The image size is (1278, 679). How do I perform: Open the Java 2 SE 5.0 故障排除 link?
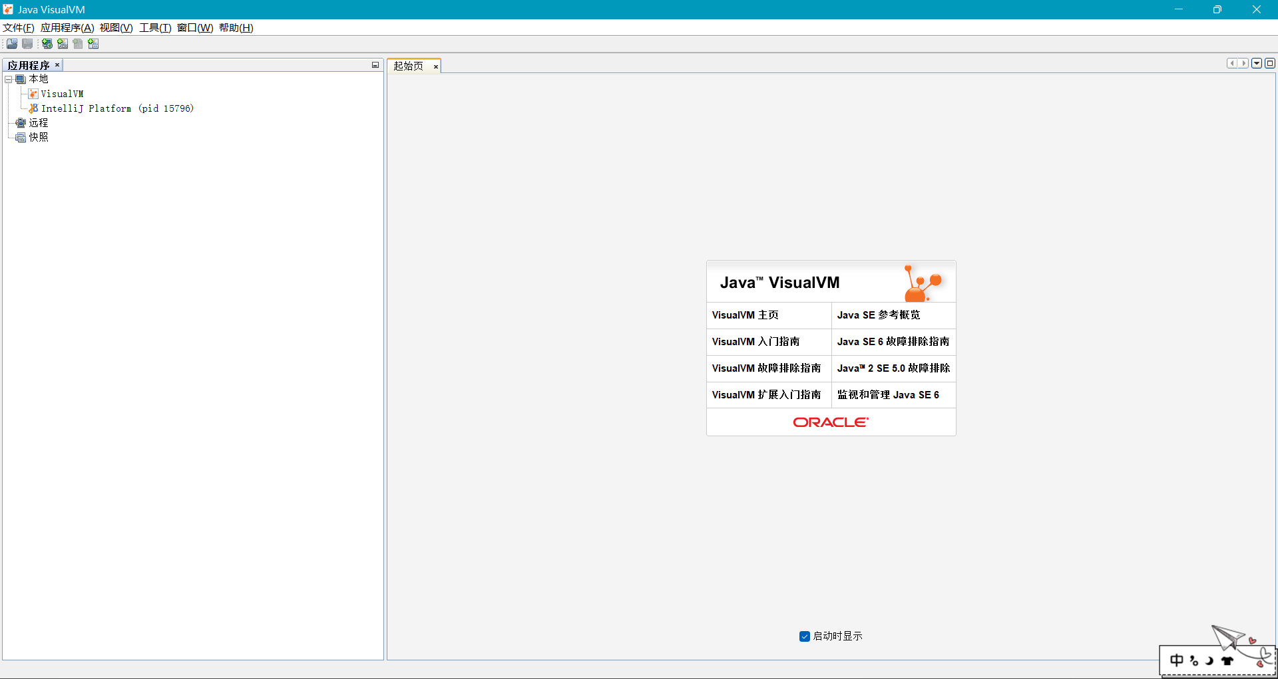pyautogui.click(x=894, y=368)
